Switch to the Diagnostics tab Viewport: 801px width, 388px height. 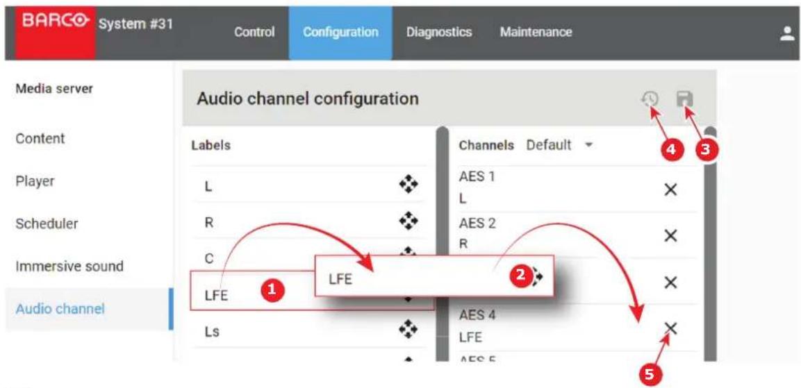pyautogui.click(x=439, y=32)
